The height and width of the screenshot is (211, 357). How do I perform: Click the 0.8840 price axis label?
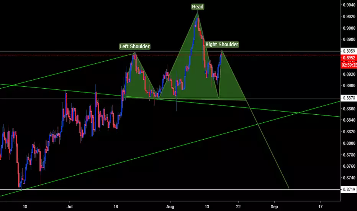[349, 120]
